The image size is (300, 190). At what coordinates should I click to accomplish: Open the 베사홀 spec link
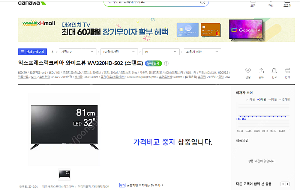click(x=79, y=77)
